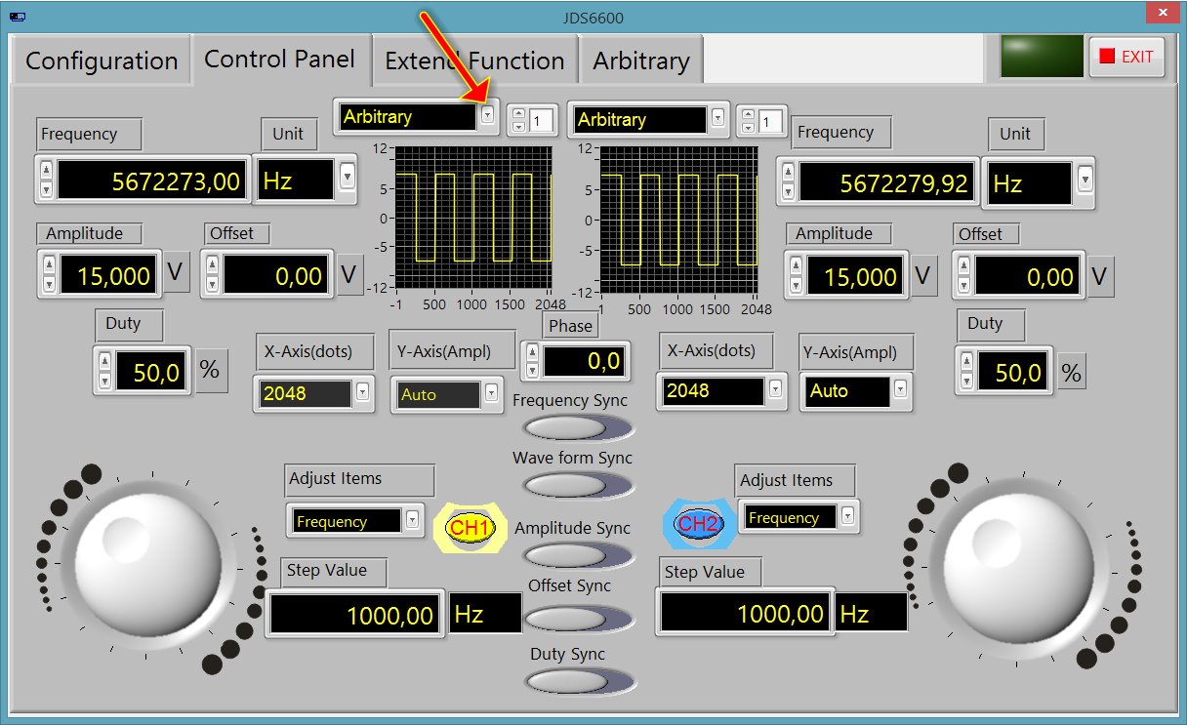Toggle the Frequency Sync switch

coord(579,428)
